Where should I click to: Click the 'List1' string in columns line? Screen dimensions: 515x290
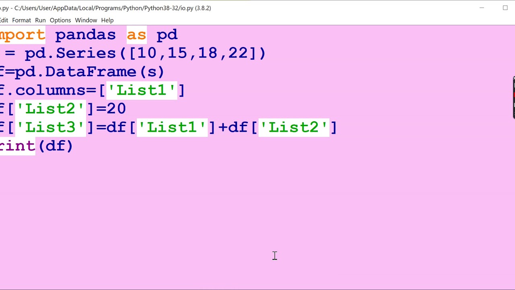(142, 90)
